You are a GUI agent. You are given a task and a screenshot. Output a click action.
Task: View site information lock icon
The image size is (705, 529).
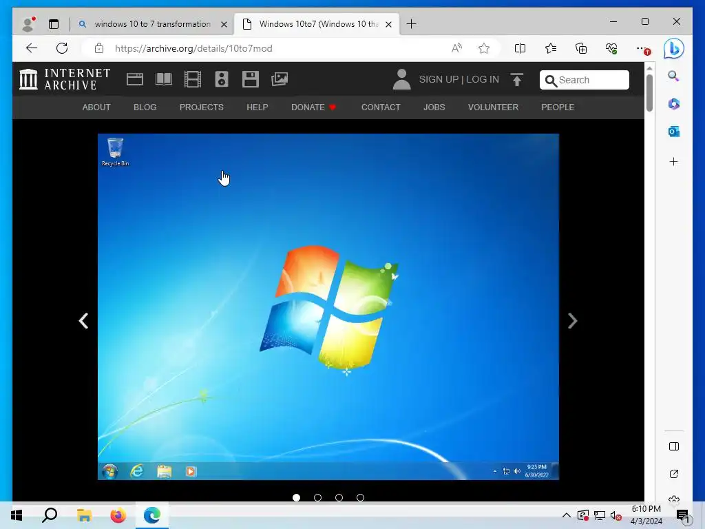(x=99, y=48)
